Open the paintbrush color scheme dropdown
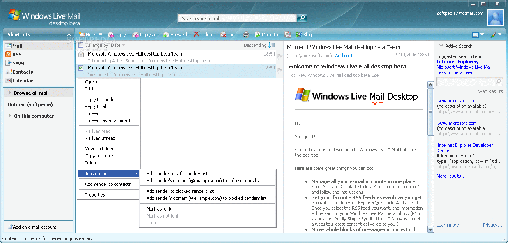 pos(496,35)
